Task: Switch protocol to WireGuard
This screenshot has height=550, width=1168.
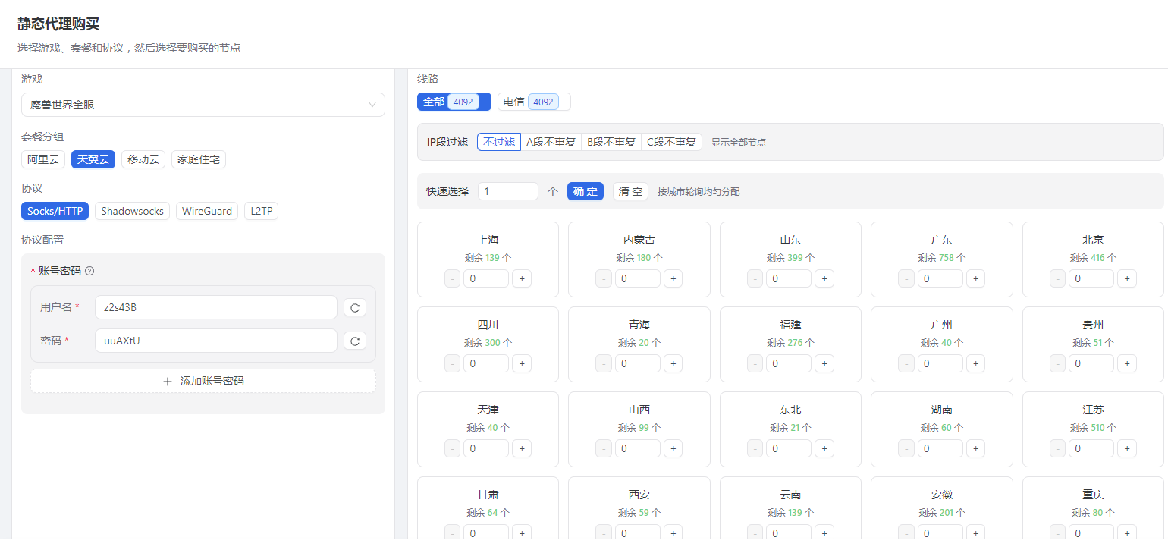Action: pos(206,211)
